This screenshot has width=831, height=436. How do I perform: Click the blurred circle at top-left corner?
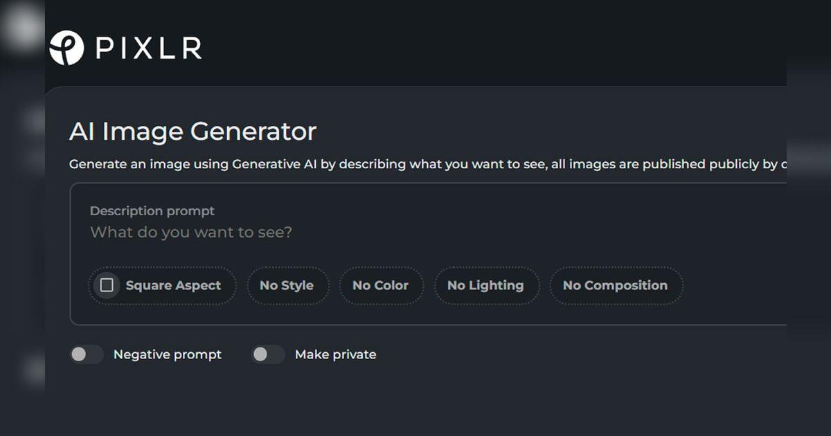[22, 28]
